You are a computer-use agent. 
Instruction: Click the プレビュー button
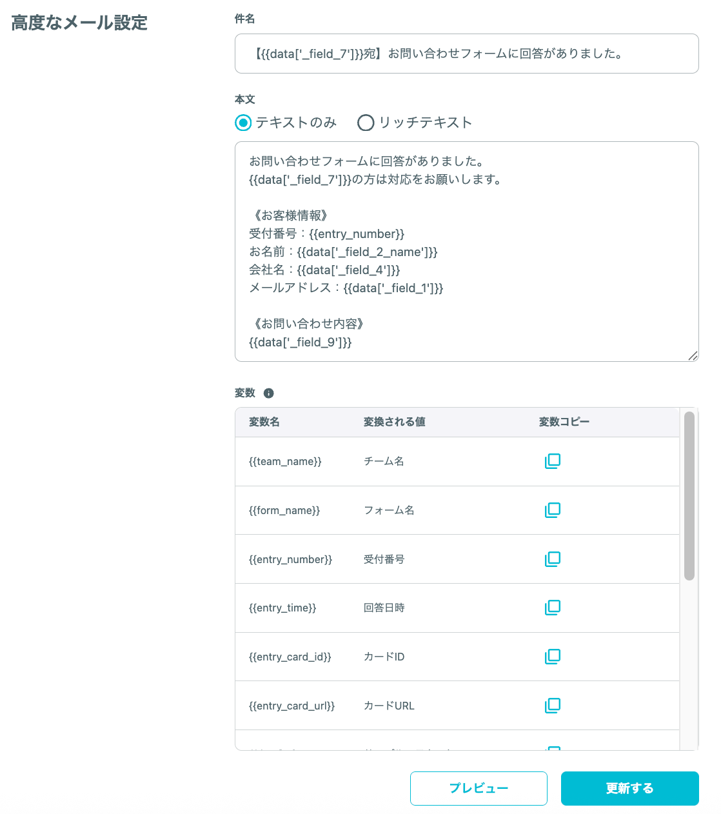479,788
